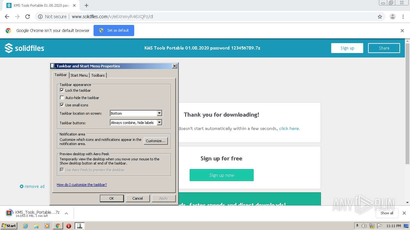Go back in Chrome
This screenshot has width=410, height=230.
click(7, 17)
